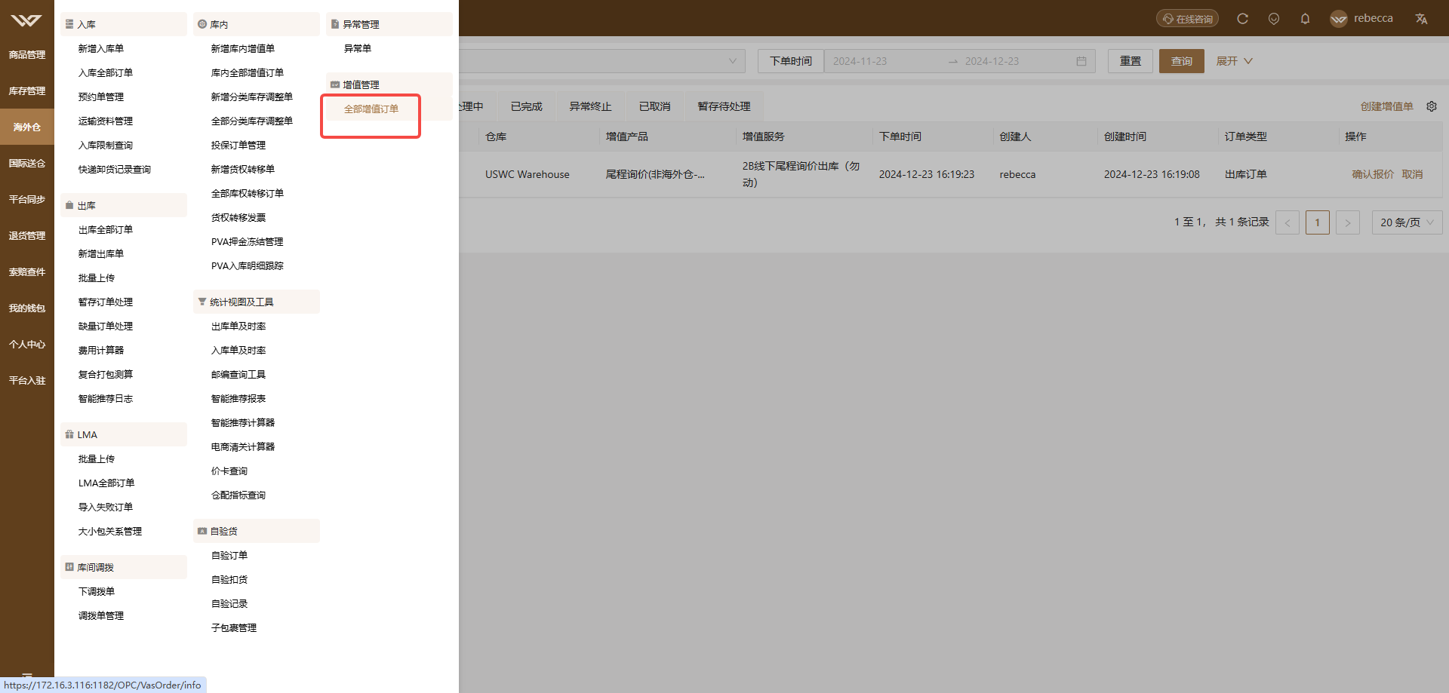Click the 查询 search button
1449x693 pixels.
[x=1182, y=61]
